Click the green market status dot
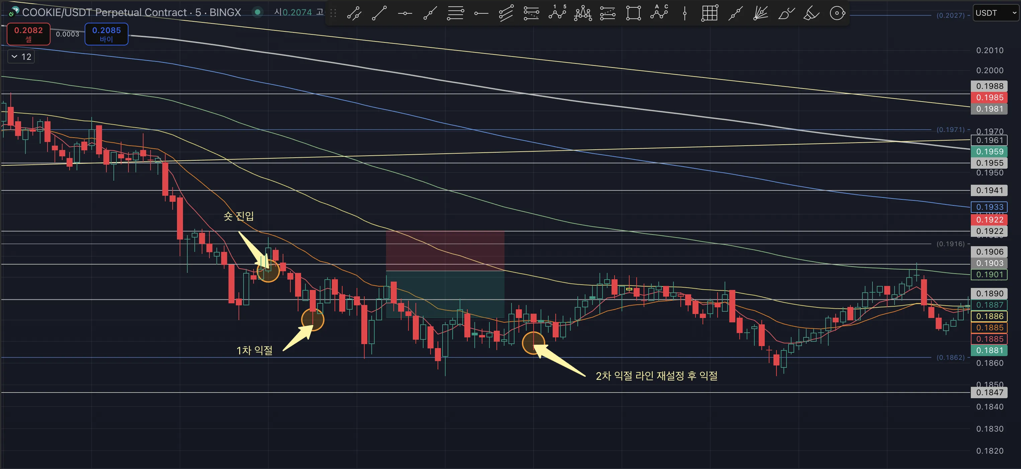The image size is (1021, 469). [257, 12]
